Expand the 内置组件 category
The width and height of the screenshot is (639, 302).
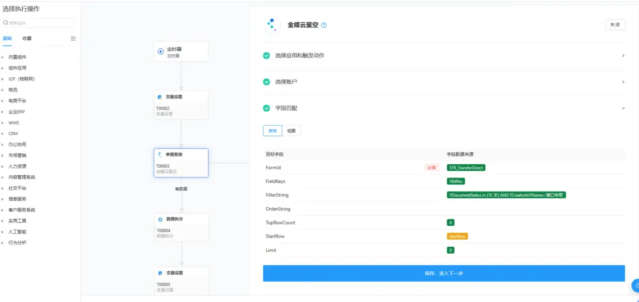tap(2, 58)
